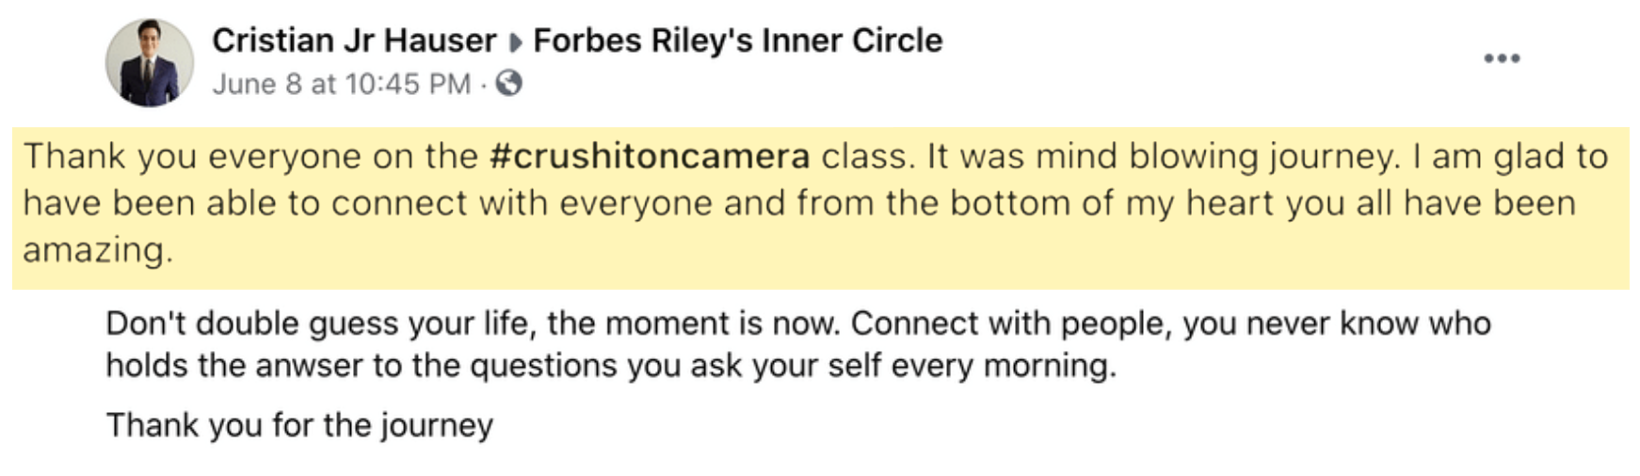Open Cristian Jr Hauser's profile picture

[x=149, y=63]
